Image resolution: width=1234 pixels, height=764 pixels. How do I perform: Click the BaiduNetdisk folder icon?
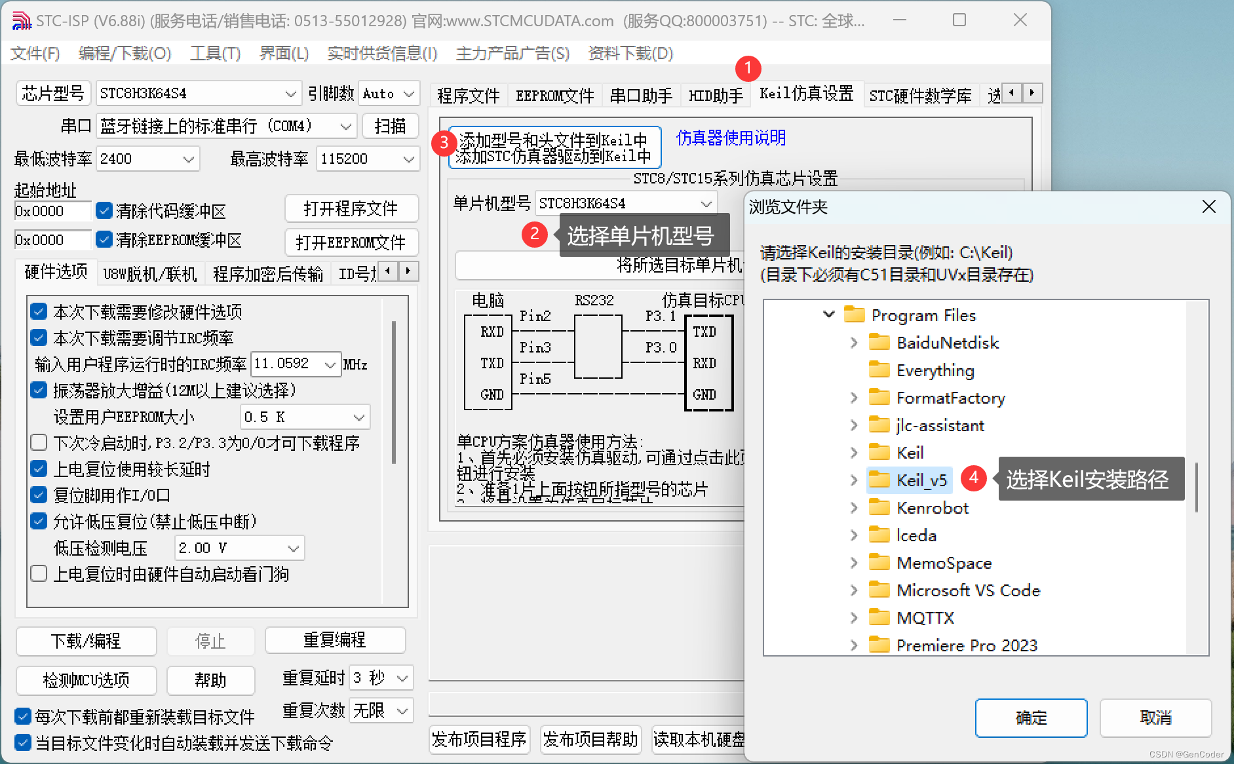pos(879,343)
